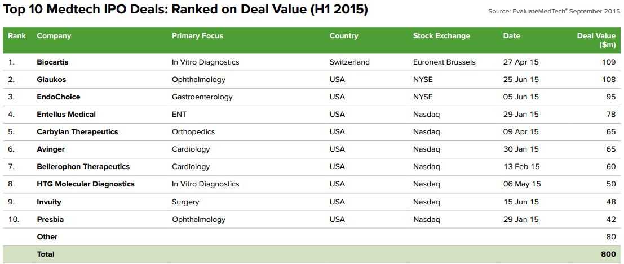
Task: Click the Total deal value 800
Action: coord(608,254)
